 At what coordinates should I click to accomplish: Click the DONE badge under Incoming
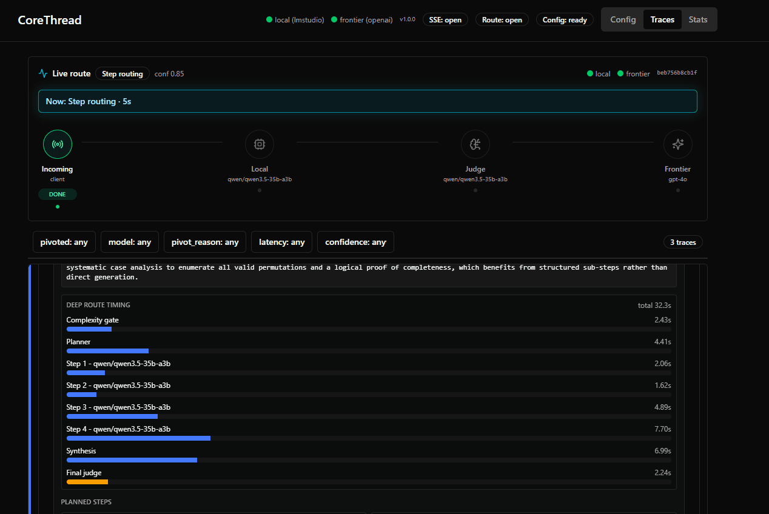click(58, 194)
